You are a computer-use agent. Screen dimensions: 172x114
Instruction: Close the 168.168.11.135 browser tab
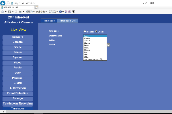(33, 7)
